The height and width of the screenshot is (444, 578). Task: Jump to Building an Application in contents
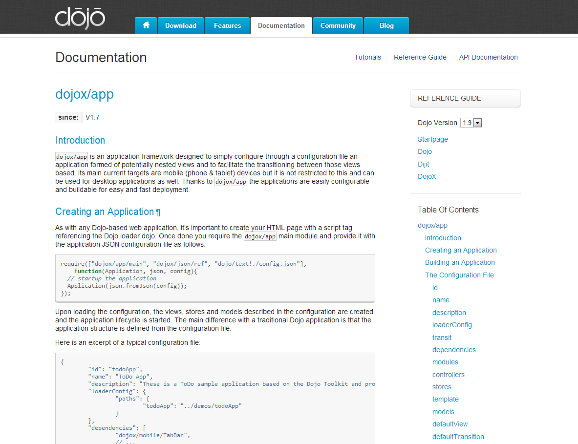[x=460, y=262]
